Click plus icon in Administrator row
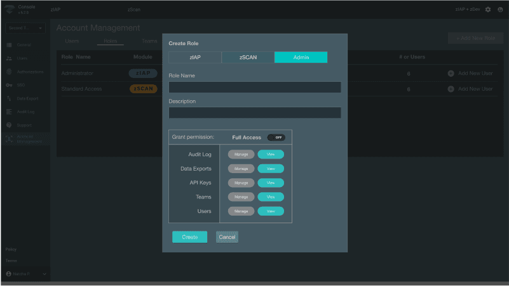509x286 pixels. [x=451, y=74]
